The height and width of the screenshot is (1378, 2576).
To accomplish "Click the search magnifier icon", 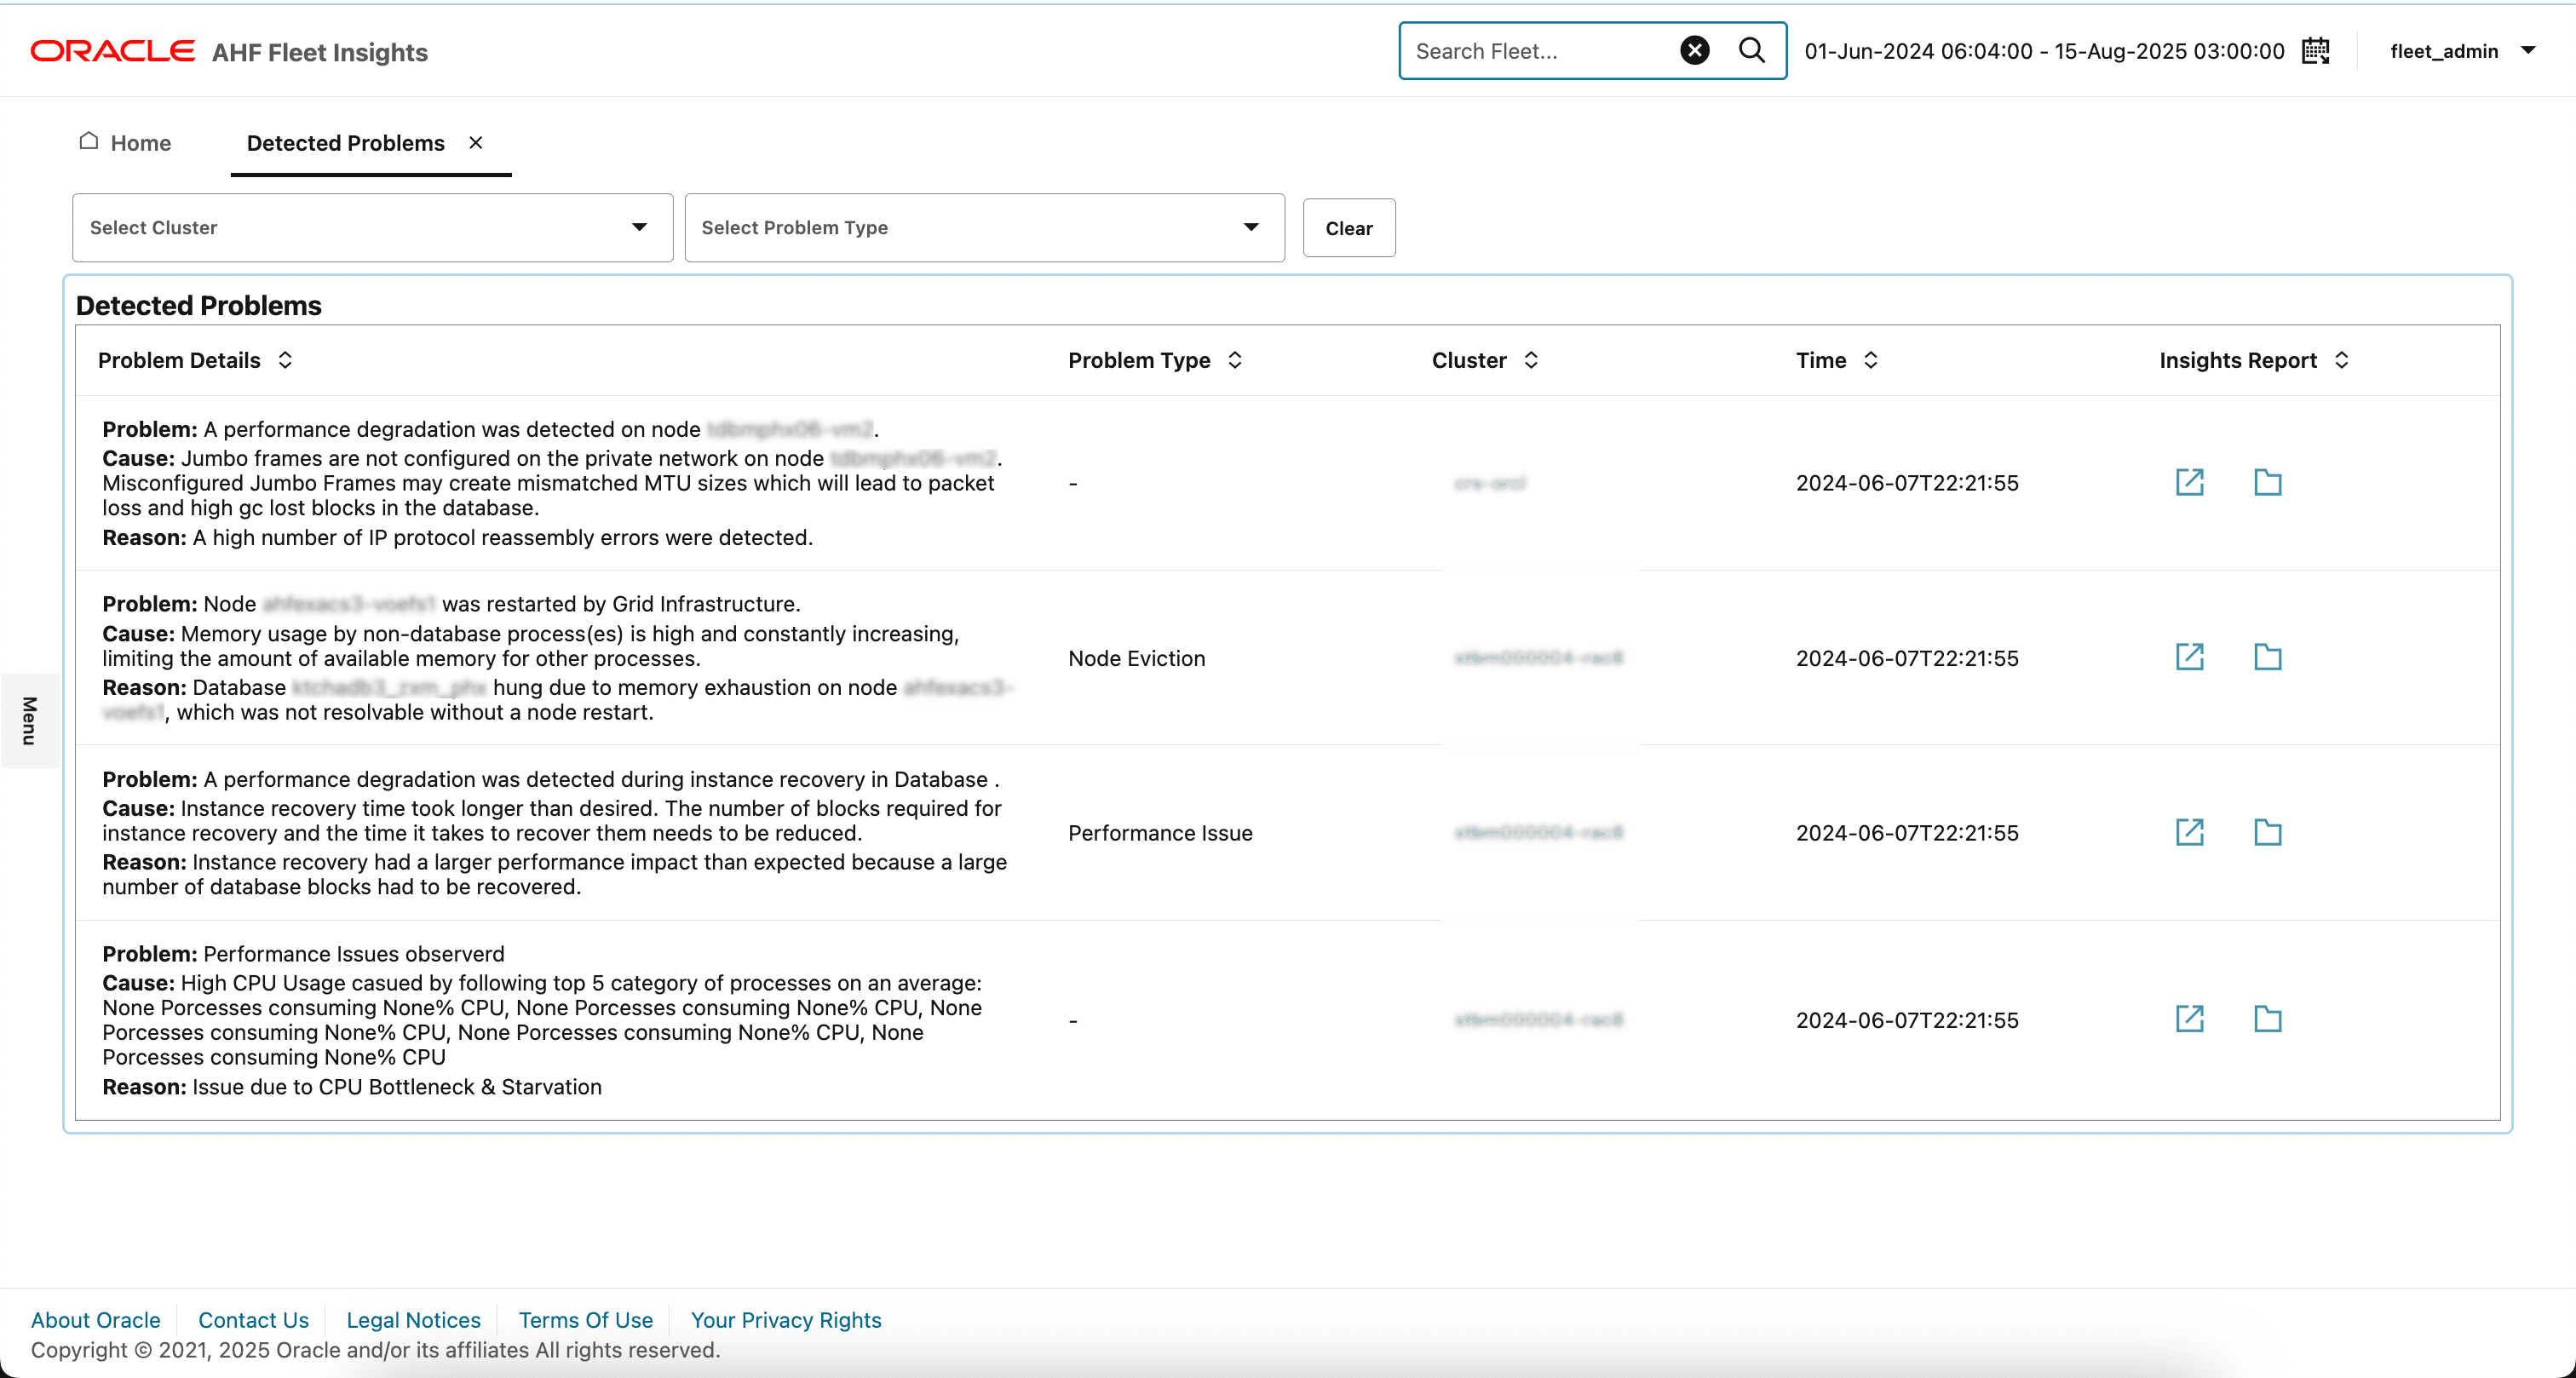I will (x=1751, y=50).
